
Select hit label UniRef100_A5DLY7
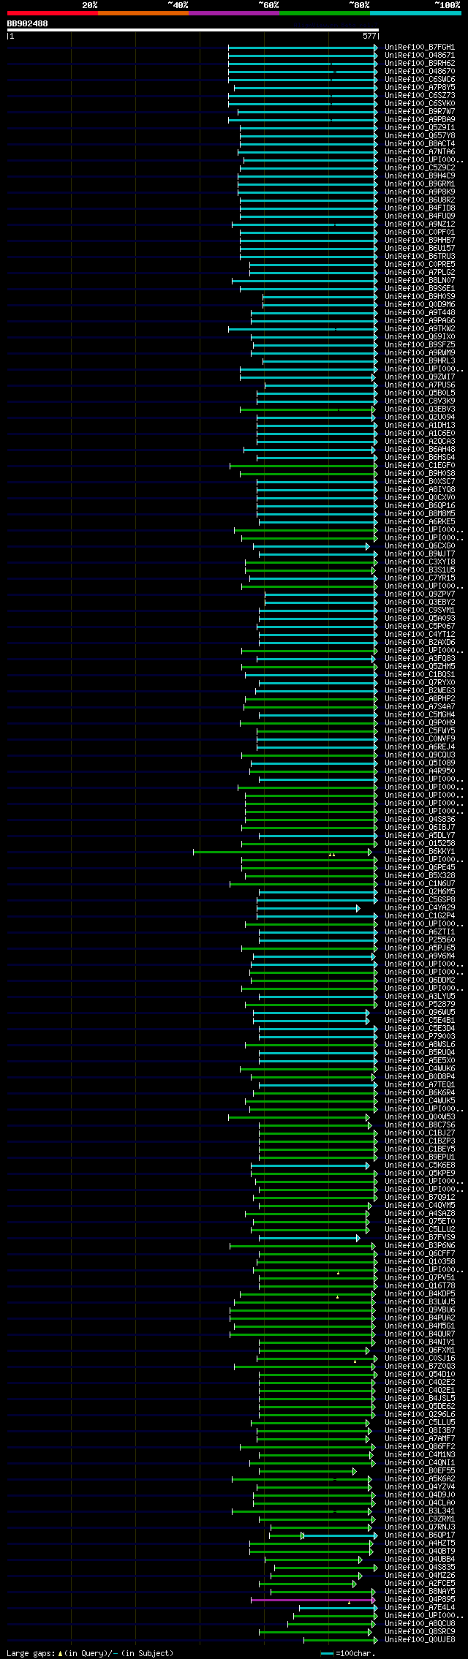click(420, 835)
